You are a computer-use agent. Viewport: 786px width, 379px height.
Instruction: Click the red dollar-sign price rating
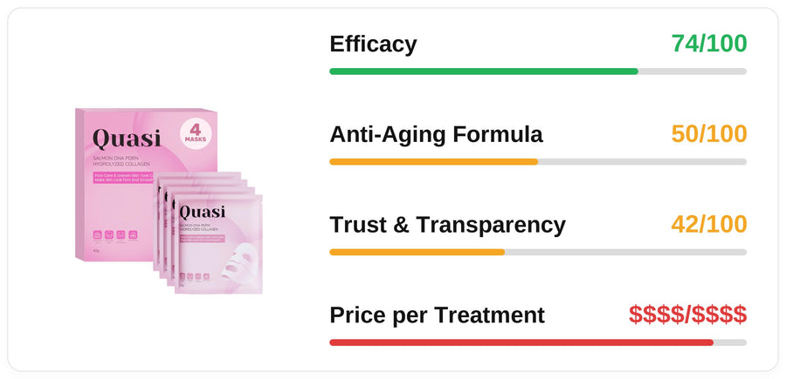coord(688,315)
